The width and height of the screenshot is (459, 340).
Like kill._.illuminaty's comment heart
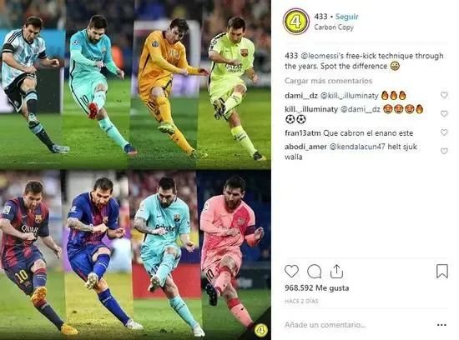[x=444, y=113]
